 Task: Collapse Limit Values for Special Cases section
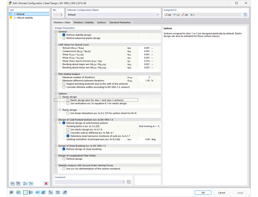[x=56, y=45]
